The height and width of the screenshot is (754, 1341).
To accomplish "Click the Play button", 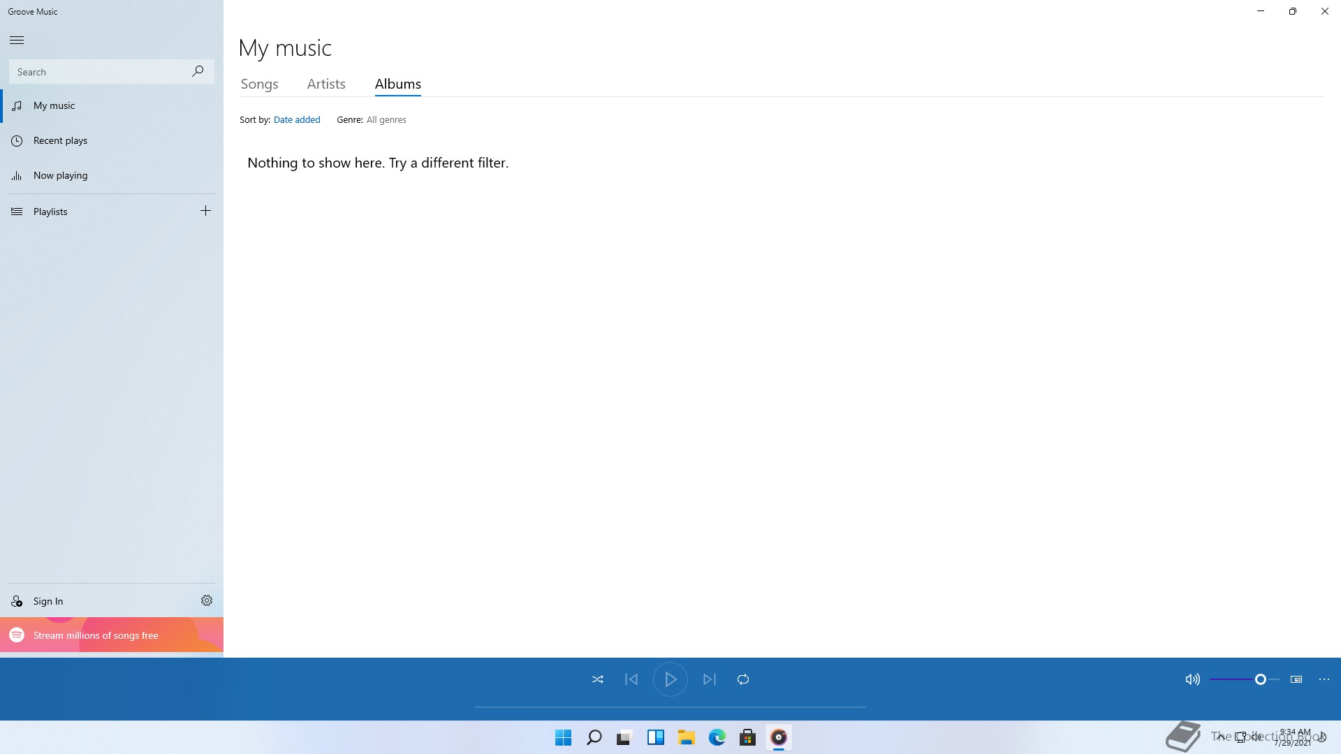I will click(x=670, y=679).
